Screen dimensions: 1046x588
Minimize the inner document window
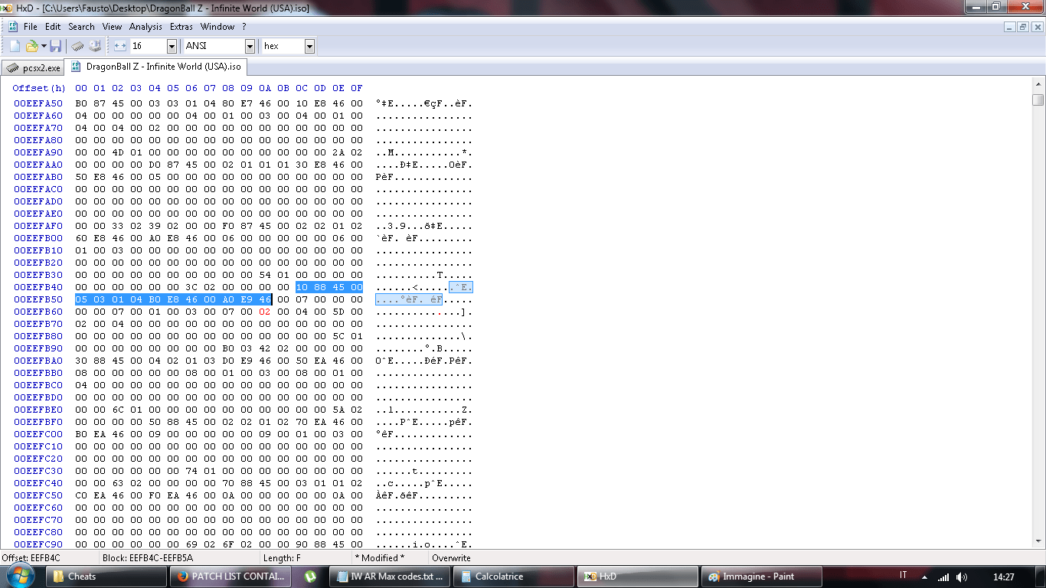[1009, 26]
